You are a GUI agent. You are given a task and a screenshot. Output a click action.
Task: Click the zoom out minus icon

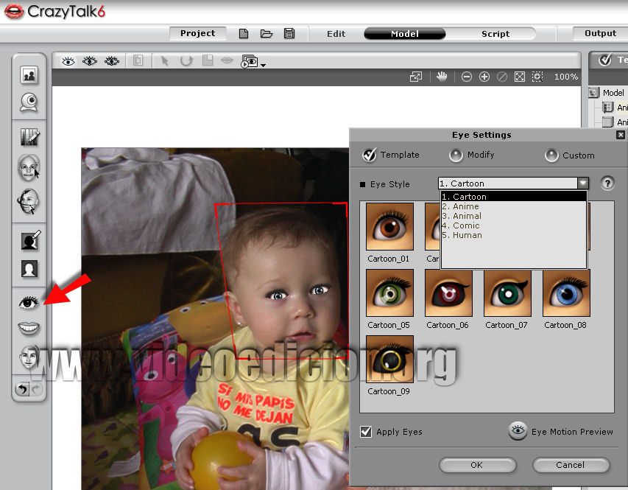coord(466,77)
